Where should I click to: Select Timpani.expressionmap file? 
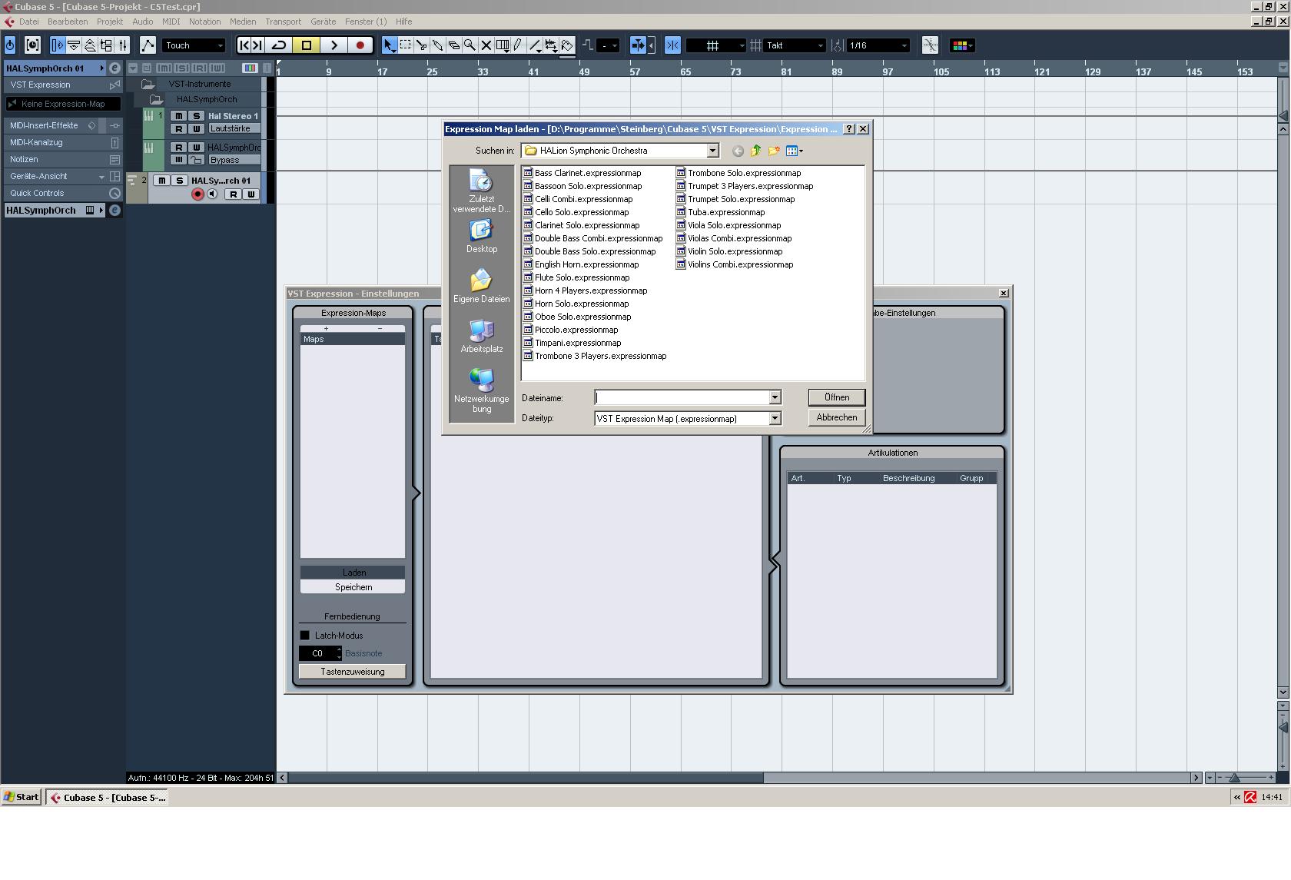click(x=572, y=343)
